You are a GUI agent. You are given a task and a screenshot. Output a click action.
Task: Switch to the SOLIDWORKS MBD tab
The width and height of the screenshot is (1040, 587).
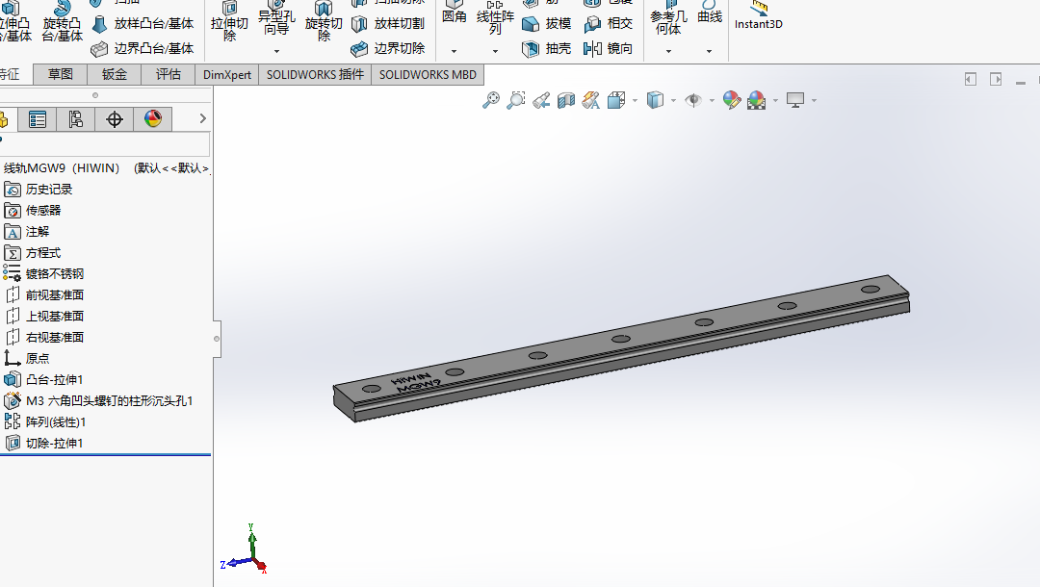click(x=428, y=74)
